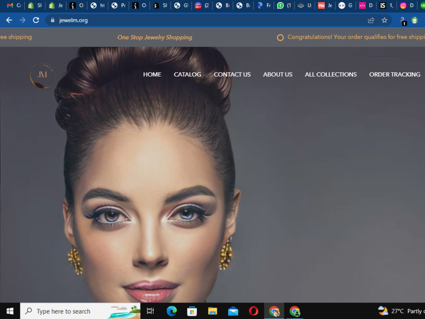Switch to the Shopify 'Je' tab
Screen dimensions: 425x319
56,6
